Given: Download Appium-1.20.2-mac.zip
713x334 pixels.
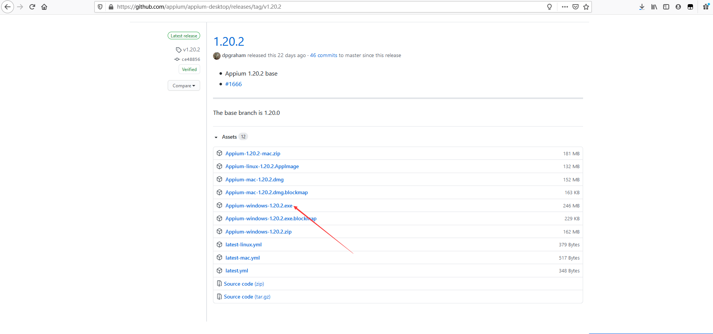Looking at the screenshot, I should click(253, 153).
